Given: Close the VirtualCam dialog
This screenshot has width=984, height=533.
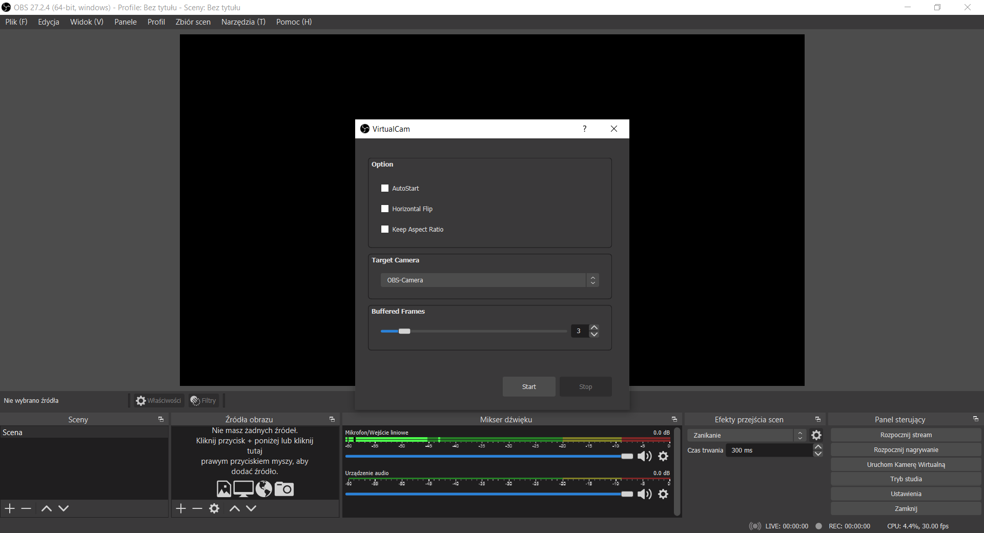Looking at the screenshot, I should point(614,129).
